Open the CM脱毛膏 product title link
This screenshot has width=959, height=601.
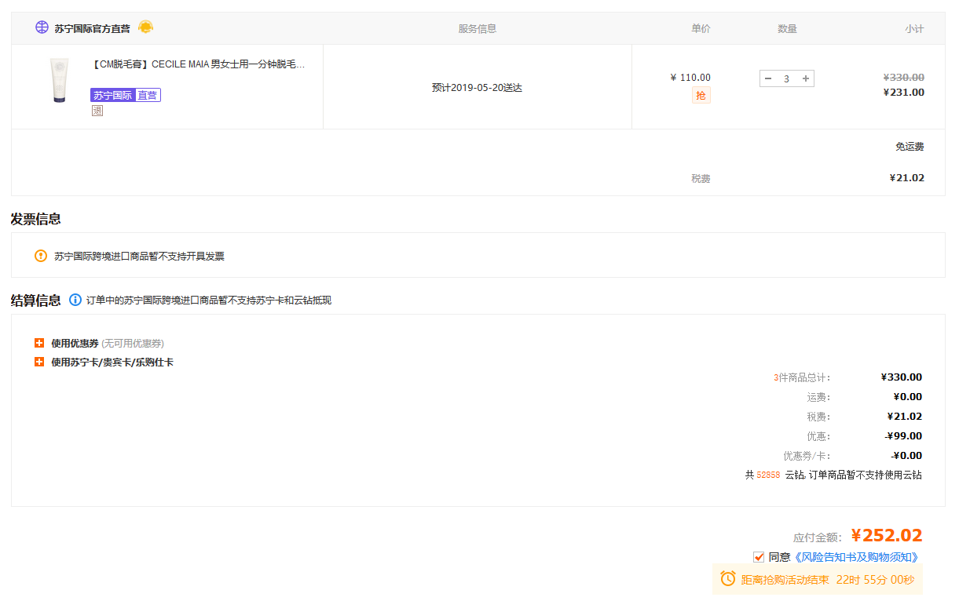[x=198, y=64]
